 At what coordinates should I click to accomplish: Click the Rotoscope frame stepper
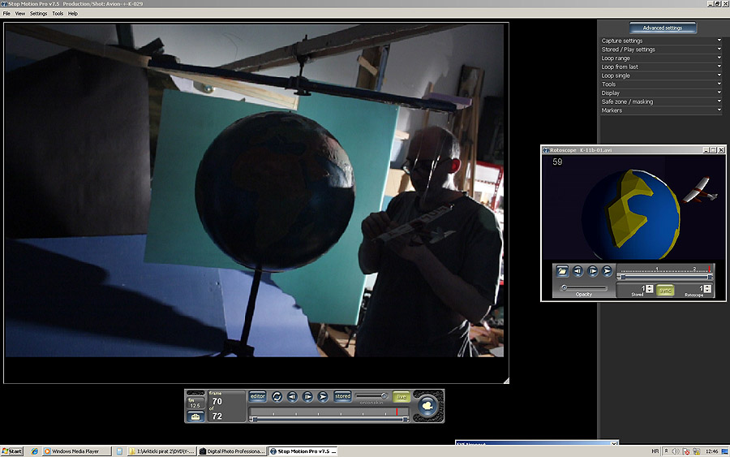point(707,289)
